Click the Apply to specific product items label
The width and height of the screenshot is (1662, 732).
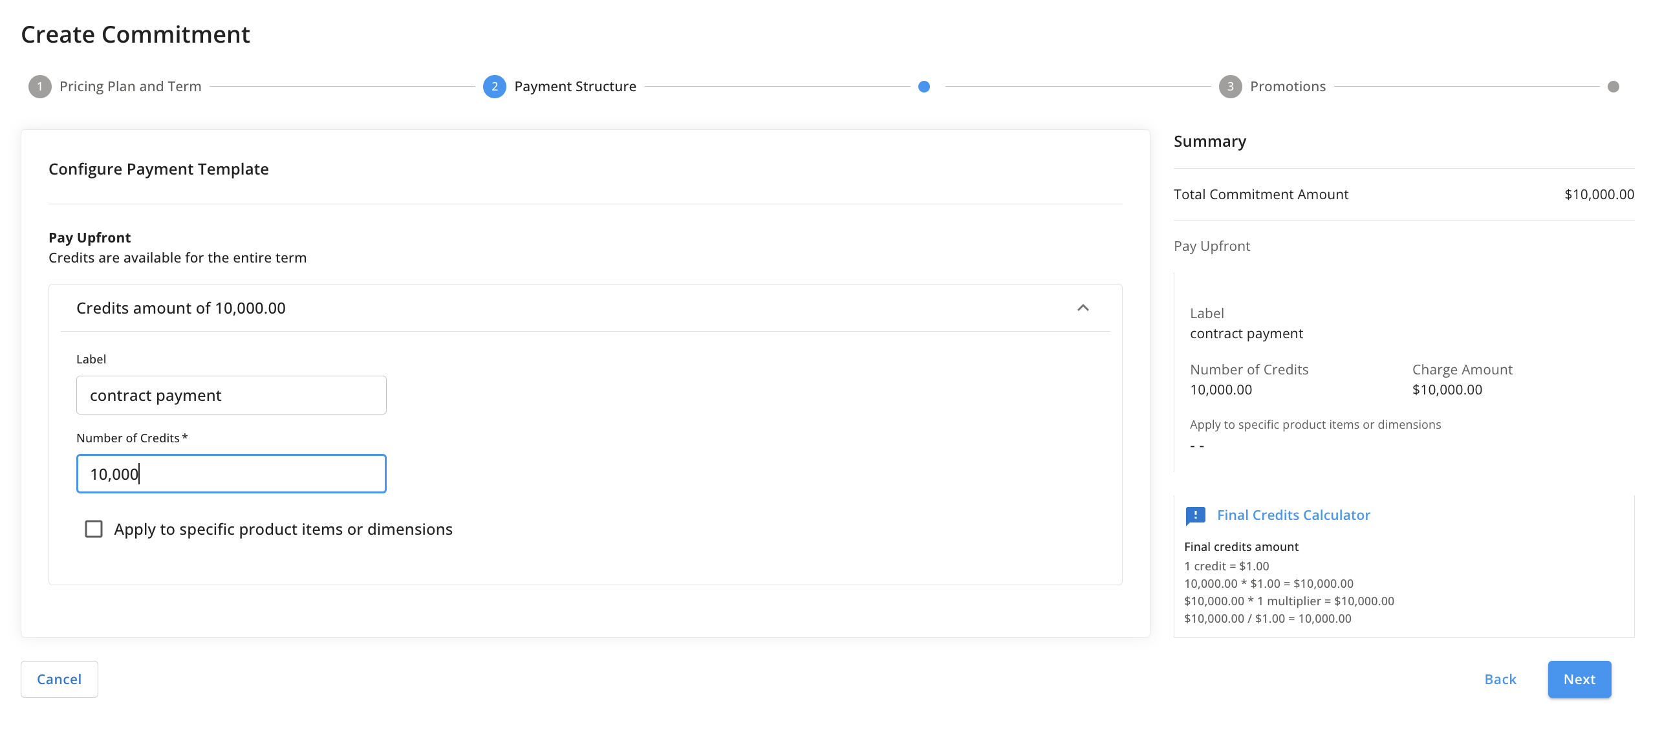(x=283, y=529)
